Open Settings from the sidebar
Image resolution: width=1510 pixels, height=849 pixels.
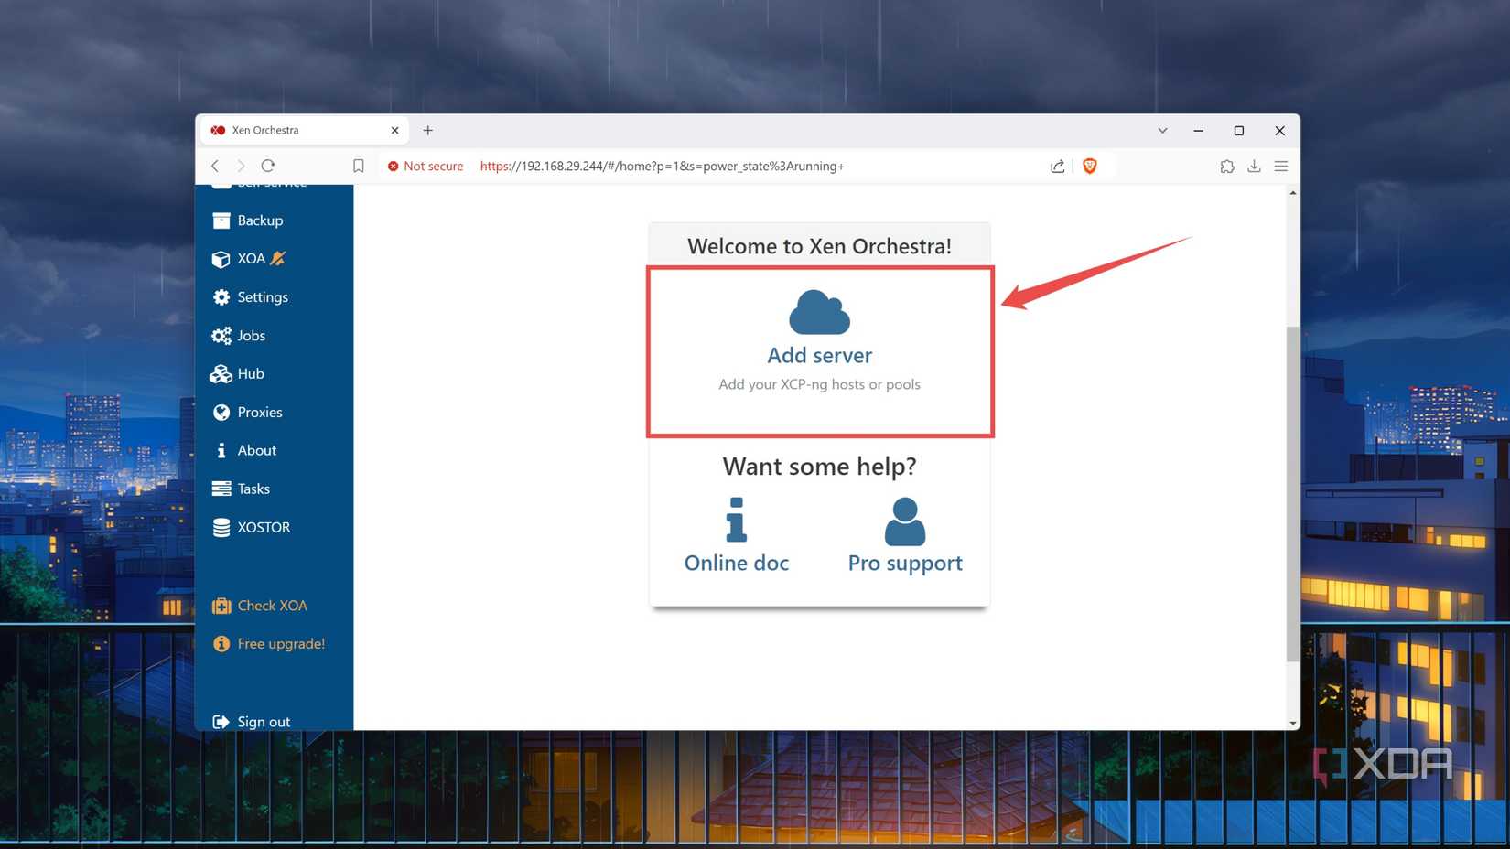click(x=263, y=296)
